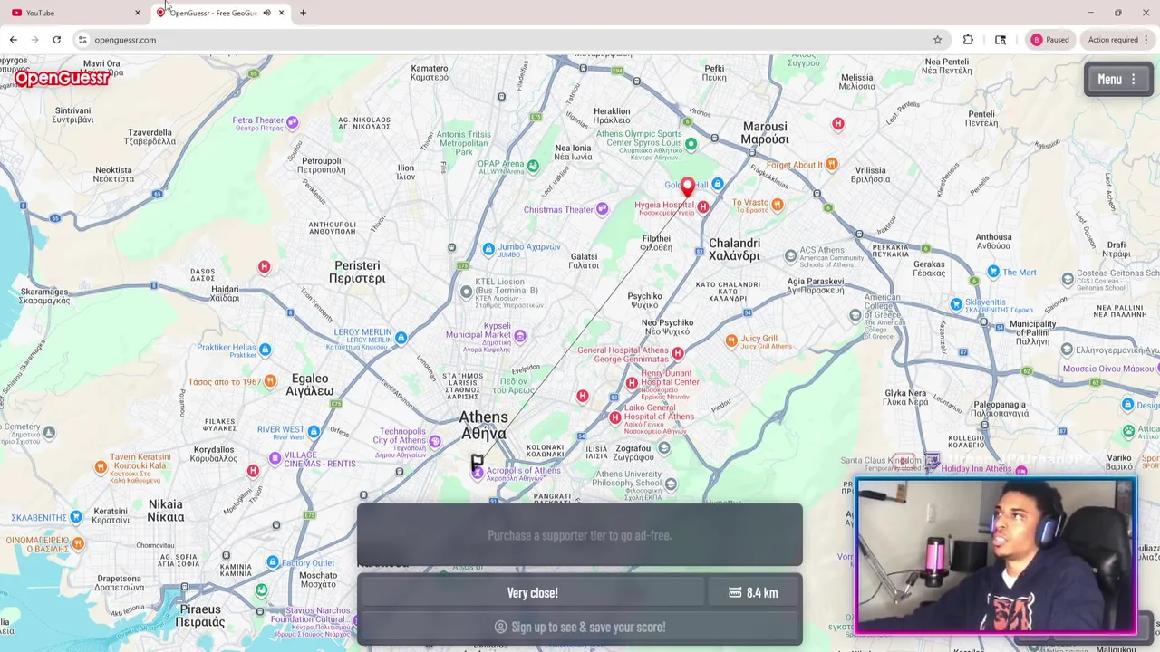Select the Acropolis of Athens marker
Viewport: 1160px width, 652px height.
[x=478, y=473]
